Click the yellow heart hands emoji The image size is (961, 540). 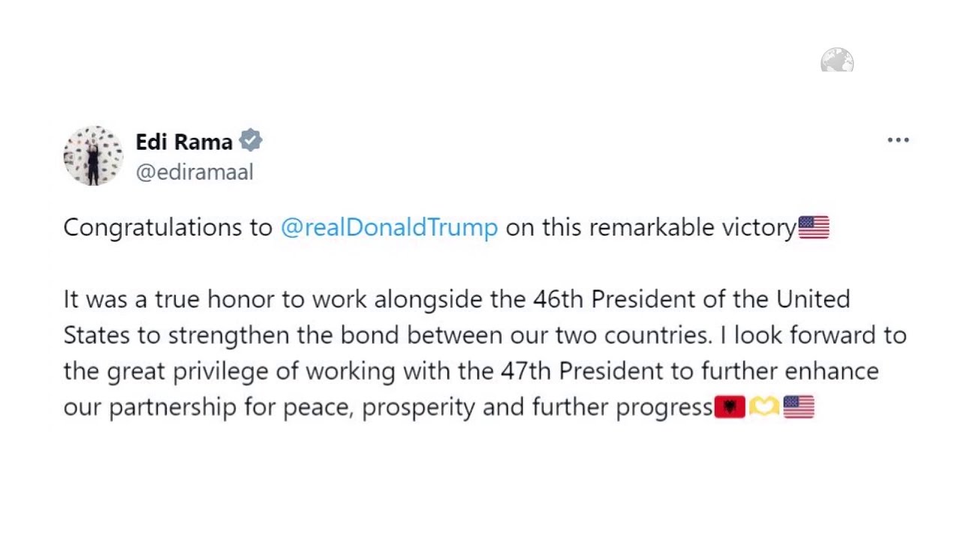tap(764, 407)
